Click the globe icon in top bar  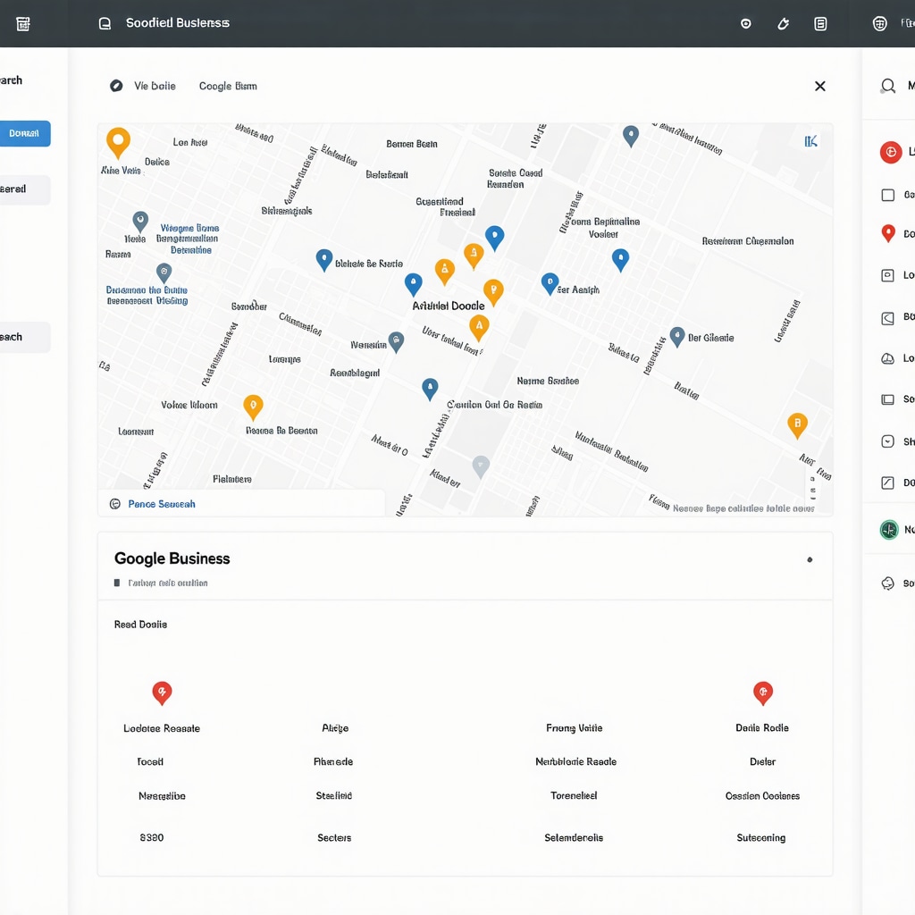(880, 23)
